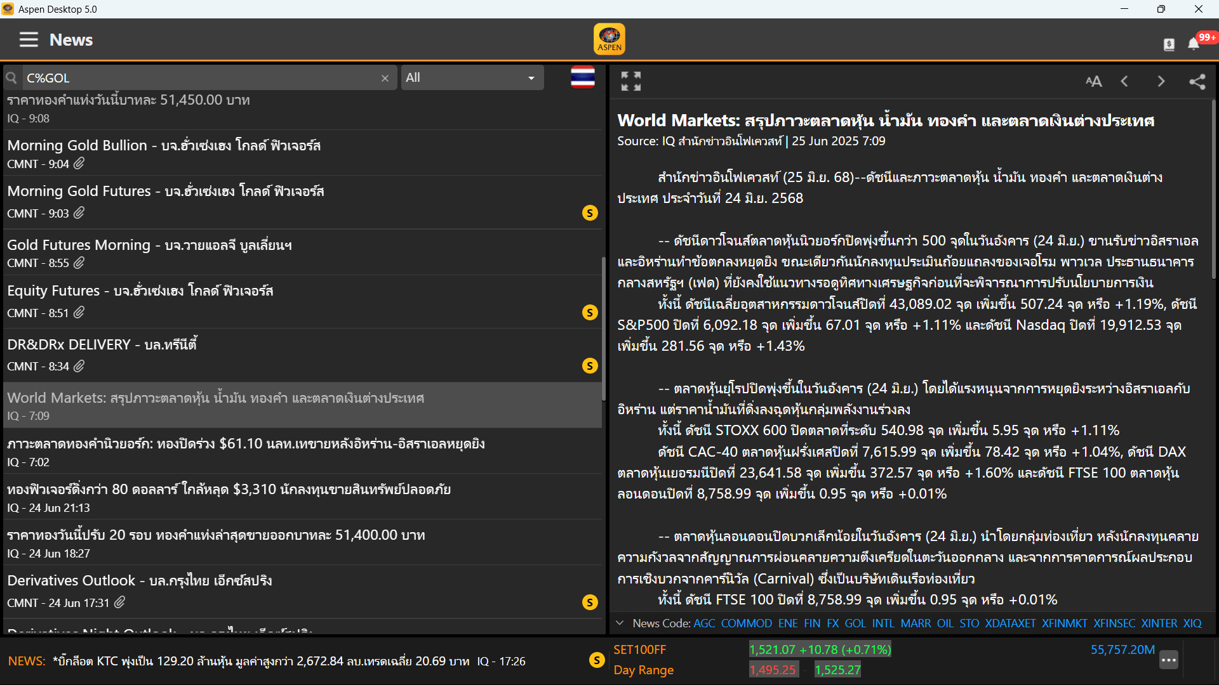
Task: Open the XINTER news code link
Action: (1159, 623)
